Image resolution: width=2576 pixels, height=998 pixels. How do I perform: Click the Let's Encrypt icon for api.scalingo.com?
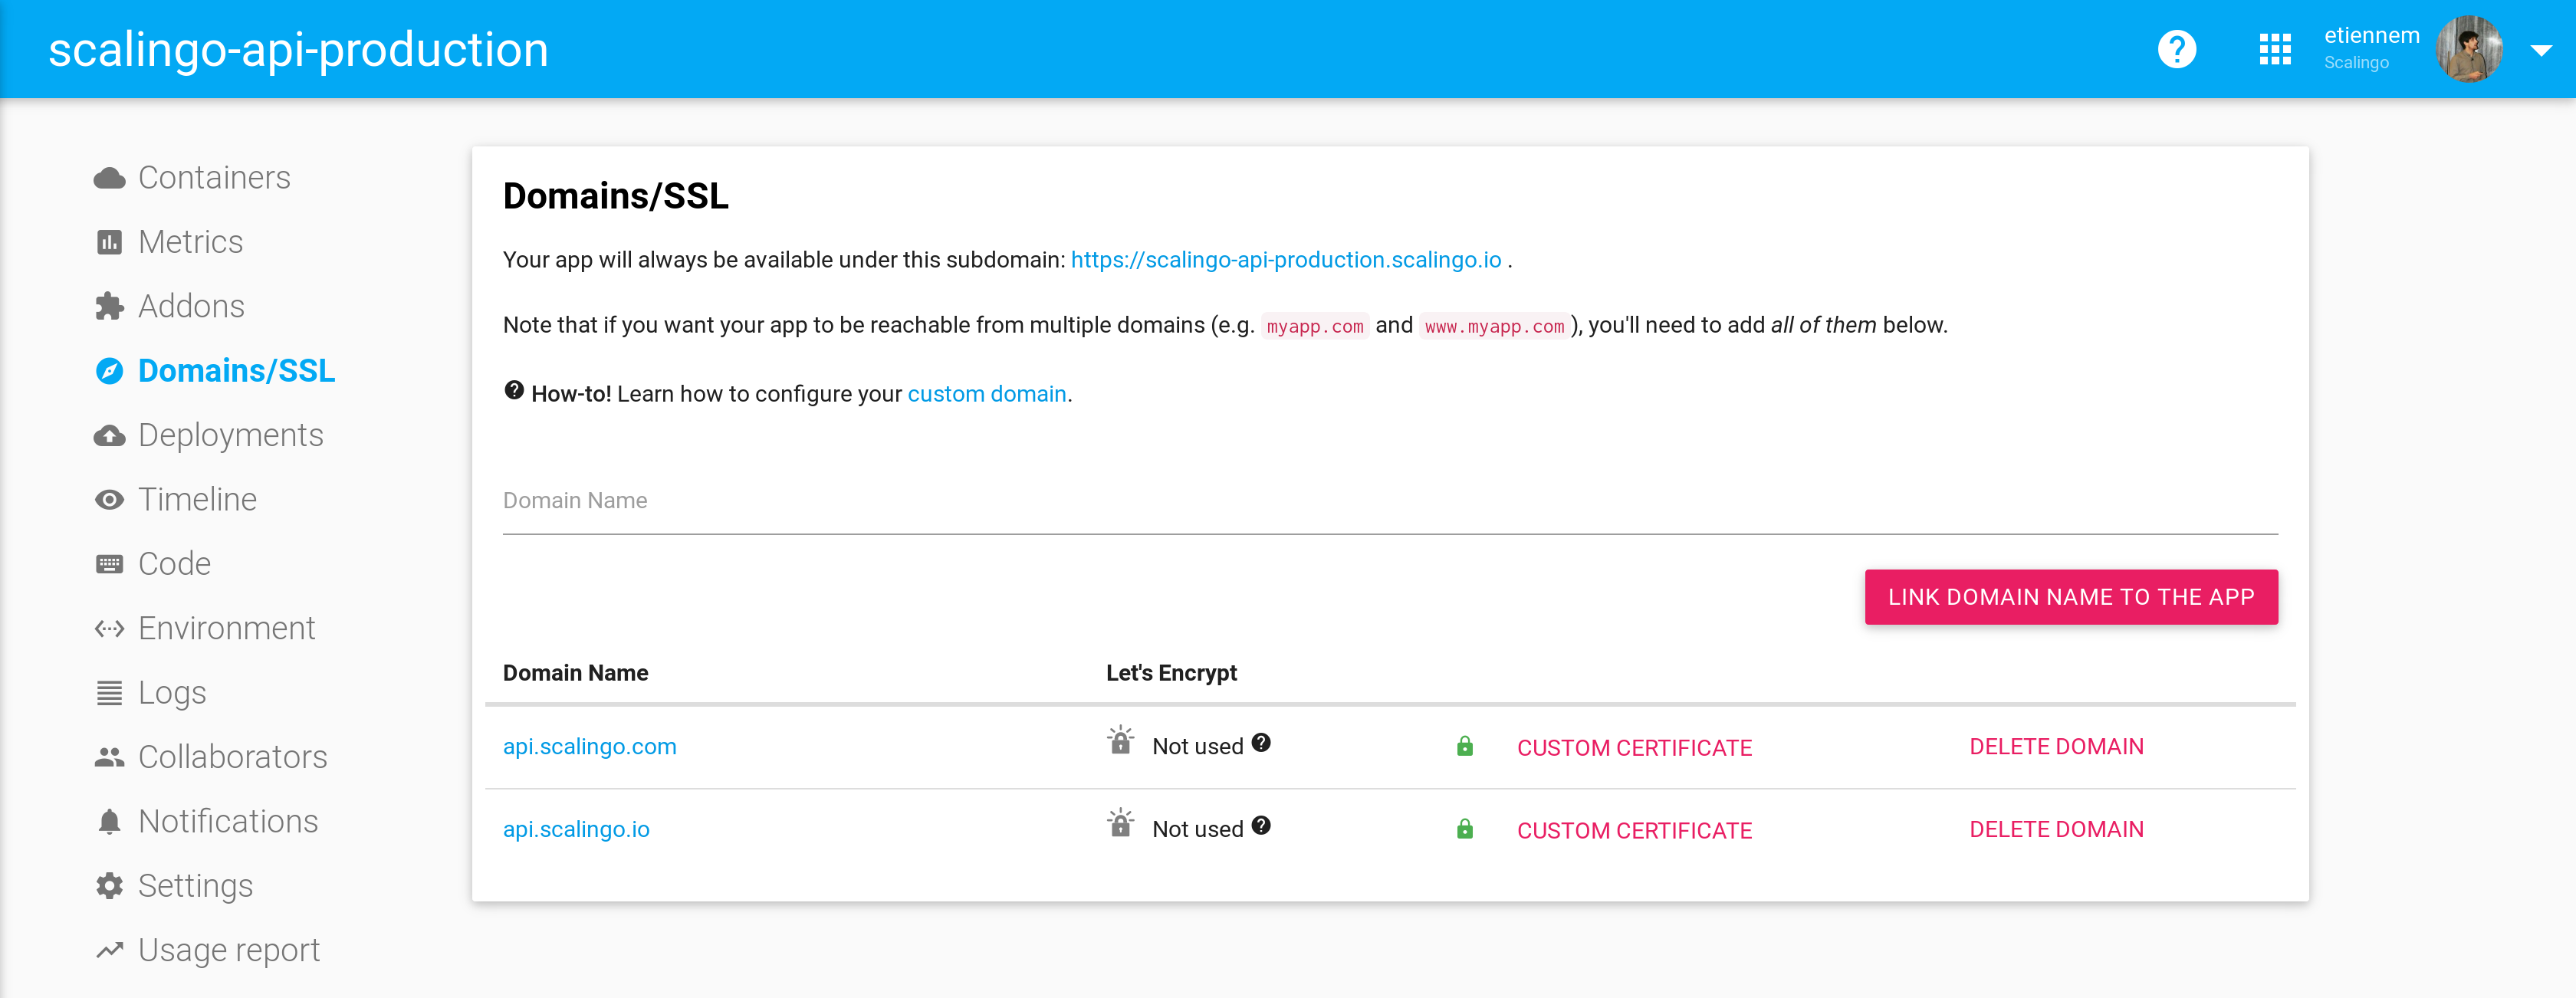pos(1120,741)
